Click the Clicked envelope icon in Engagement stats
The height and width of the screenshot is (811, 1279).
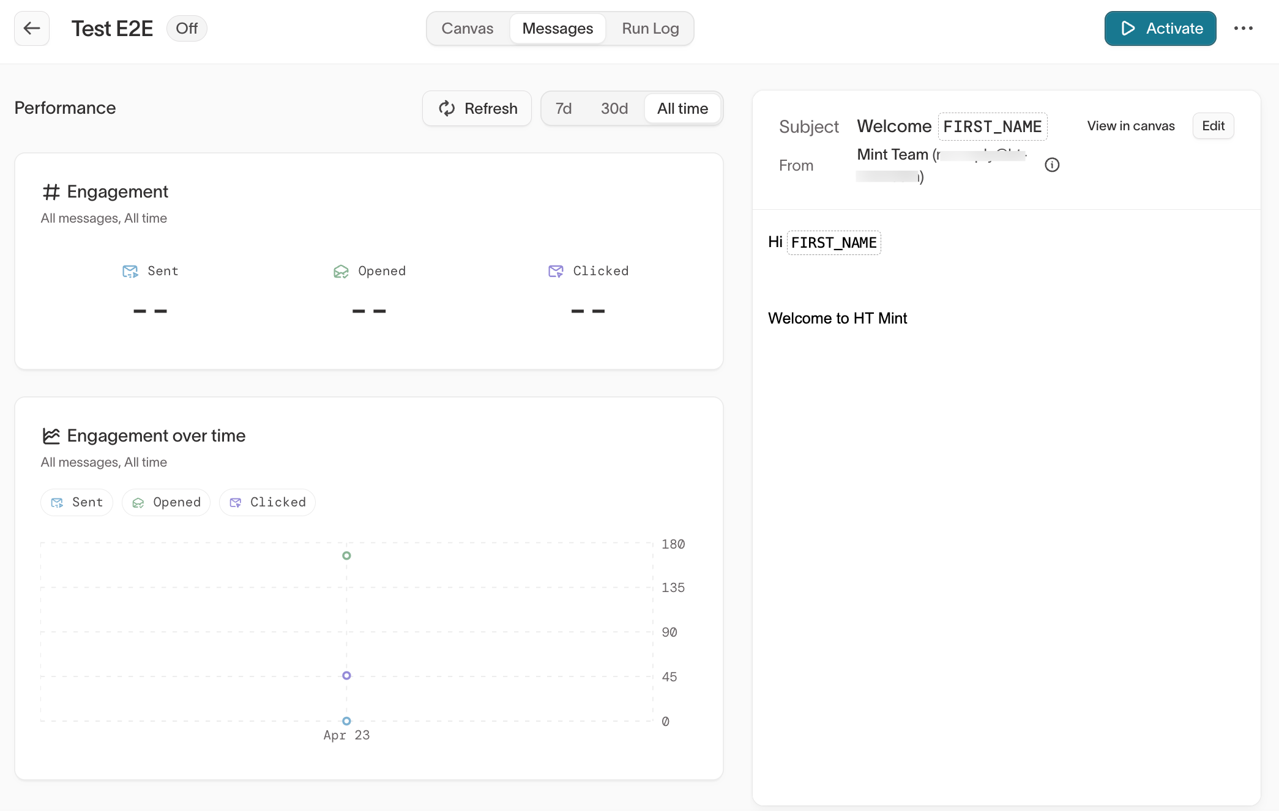[x=556, y=271]
